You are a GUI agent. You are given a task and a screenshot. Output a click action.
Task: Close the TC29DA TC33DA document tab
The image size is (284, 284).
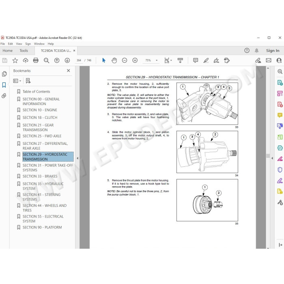74,51
